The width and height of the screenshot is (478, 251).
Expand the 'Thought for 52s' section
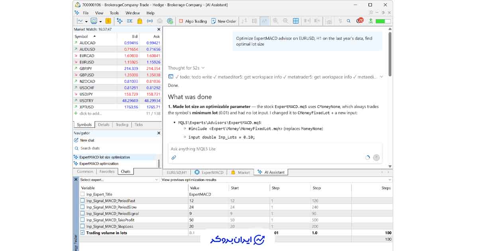tap(186, 68)
